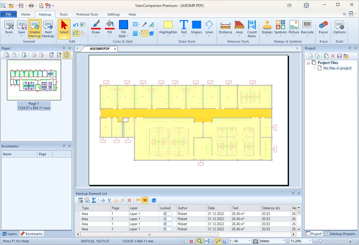Open the Help ribbon tab
Viewport: 359px width, 245px height.
tap(132, 14)
